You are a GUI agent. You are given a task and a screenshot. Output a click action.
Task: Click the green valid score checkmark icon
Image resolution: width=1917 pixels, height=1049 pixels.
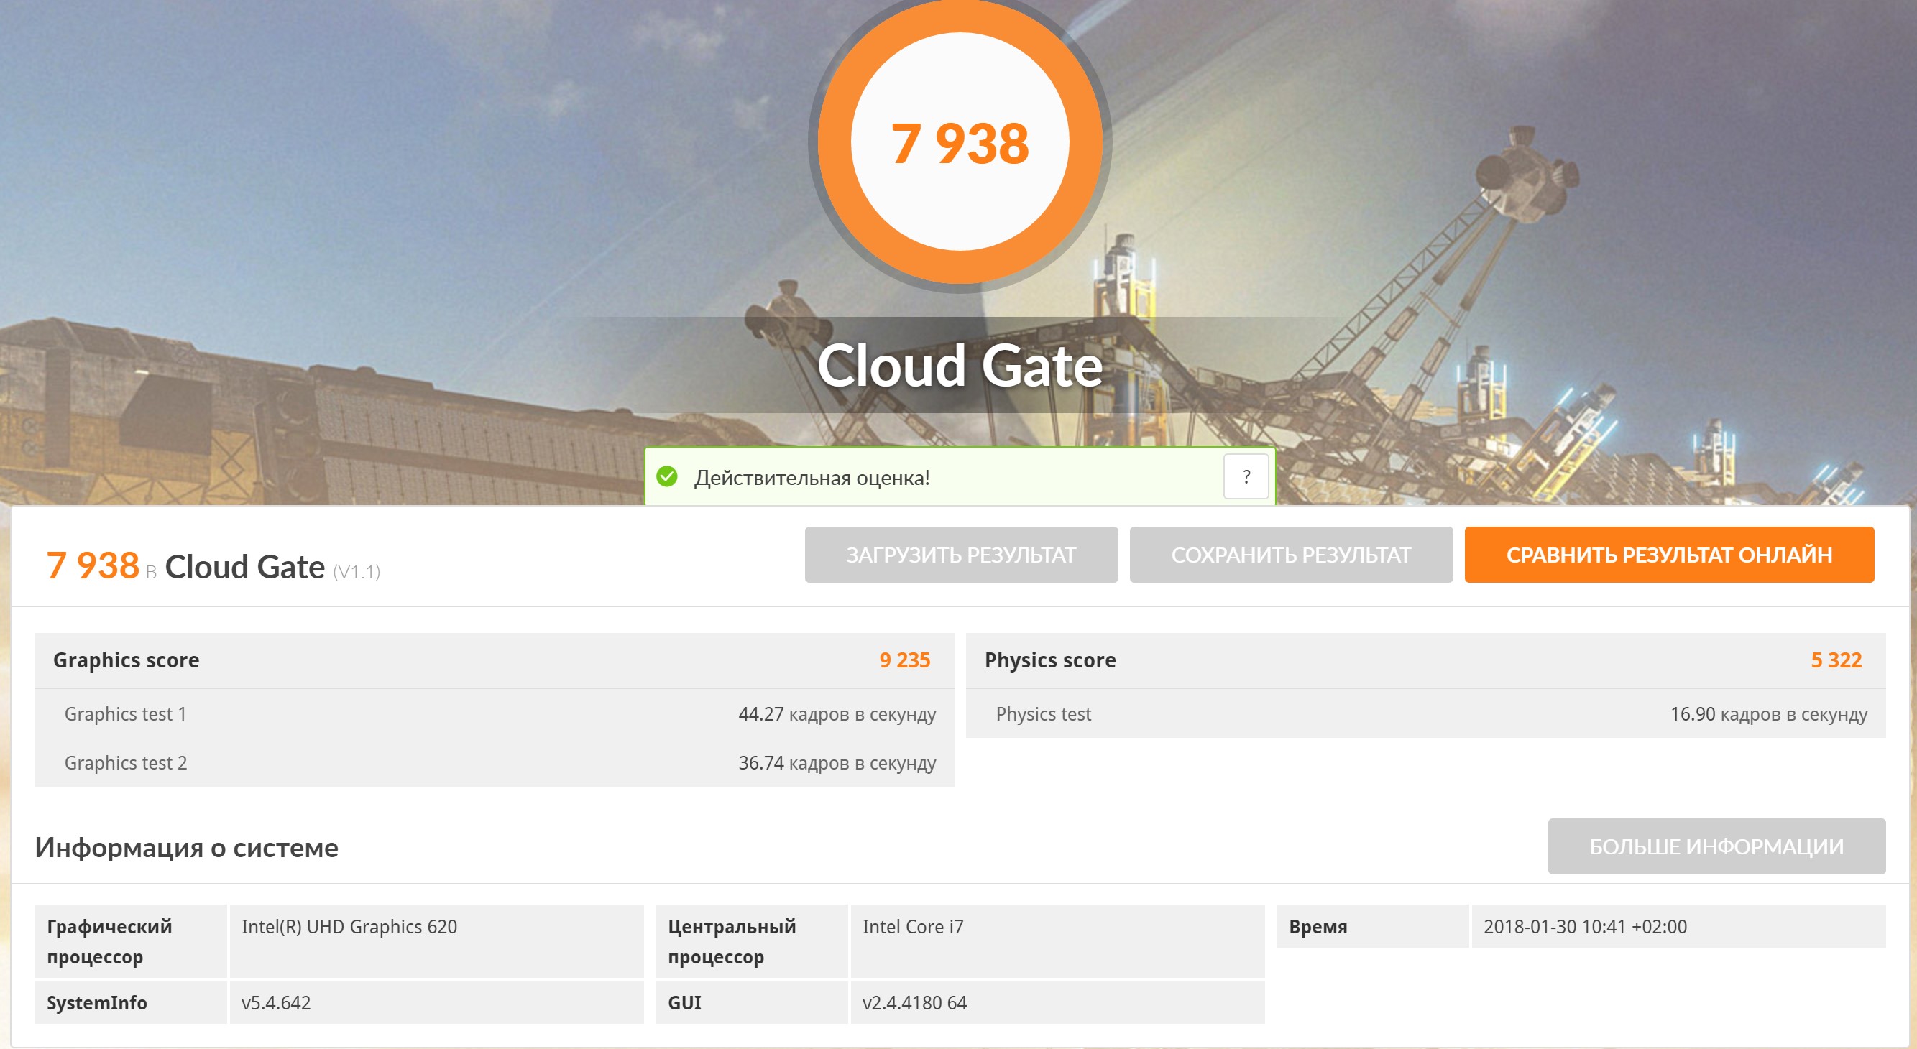[x=667, y=476]
